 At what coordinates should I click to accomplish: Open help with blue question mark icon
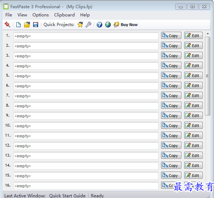(99, 25)
